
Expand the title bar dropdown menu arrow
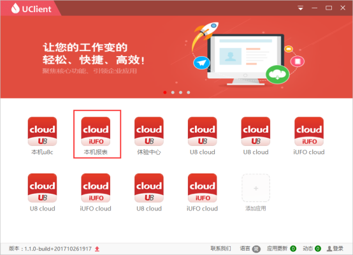pos(300,8)
